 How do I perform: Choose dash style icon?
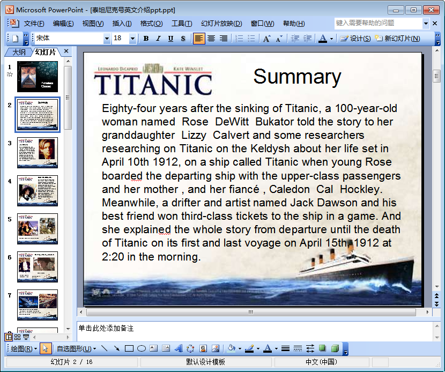[298, 348]
